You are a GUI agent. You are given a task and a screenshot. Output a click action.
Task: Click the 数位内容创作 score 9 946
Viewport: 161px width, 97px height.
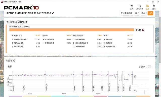(x=100, y=36)
